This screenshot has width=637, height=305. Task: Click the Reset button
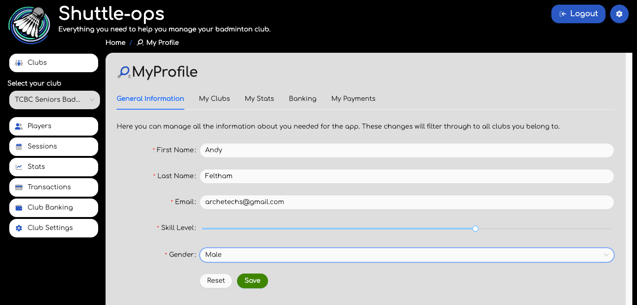coord(216,281)
